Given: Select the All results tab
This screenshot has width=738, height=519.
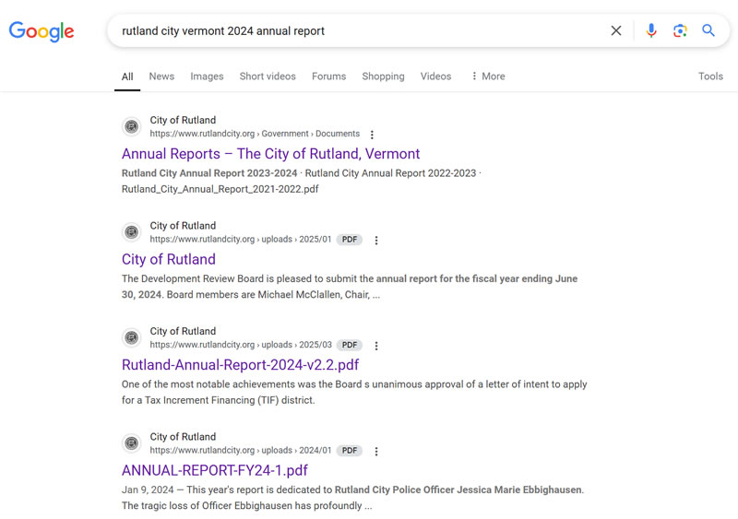Looking at the screenshot, I should [x=127, y=77].
